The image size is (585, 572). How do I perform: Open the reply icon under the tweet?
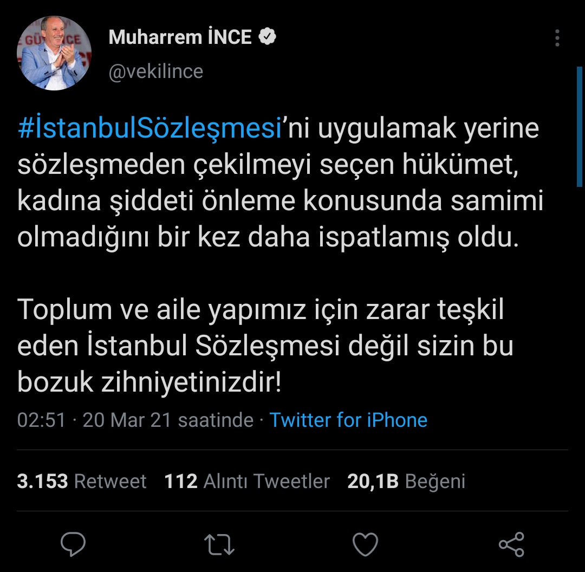click(x=74, y=544)
